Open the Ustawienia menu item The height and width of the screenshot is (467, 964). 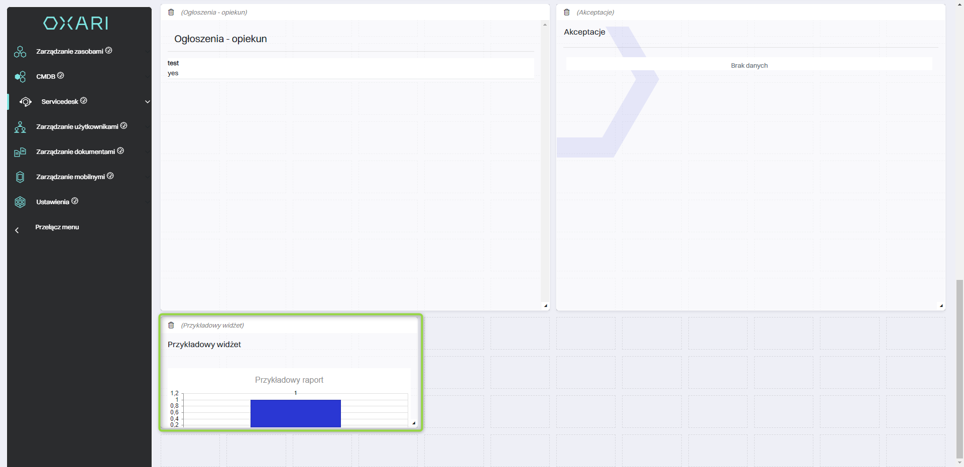pyautogui.click(x=53, y=202)
